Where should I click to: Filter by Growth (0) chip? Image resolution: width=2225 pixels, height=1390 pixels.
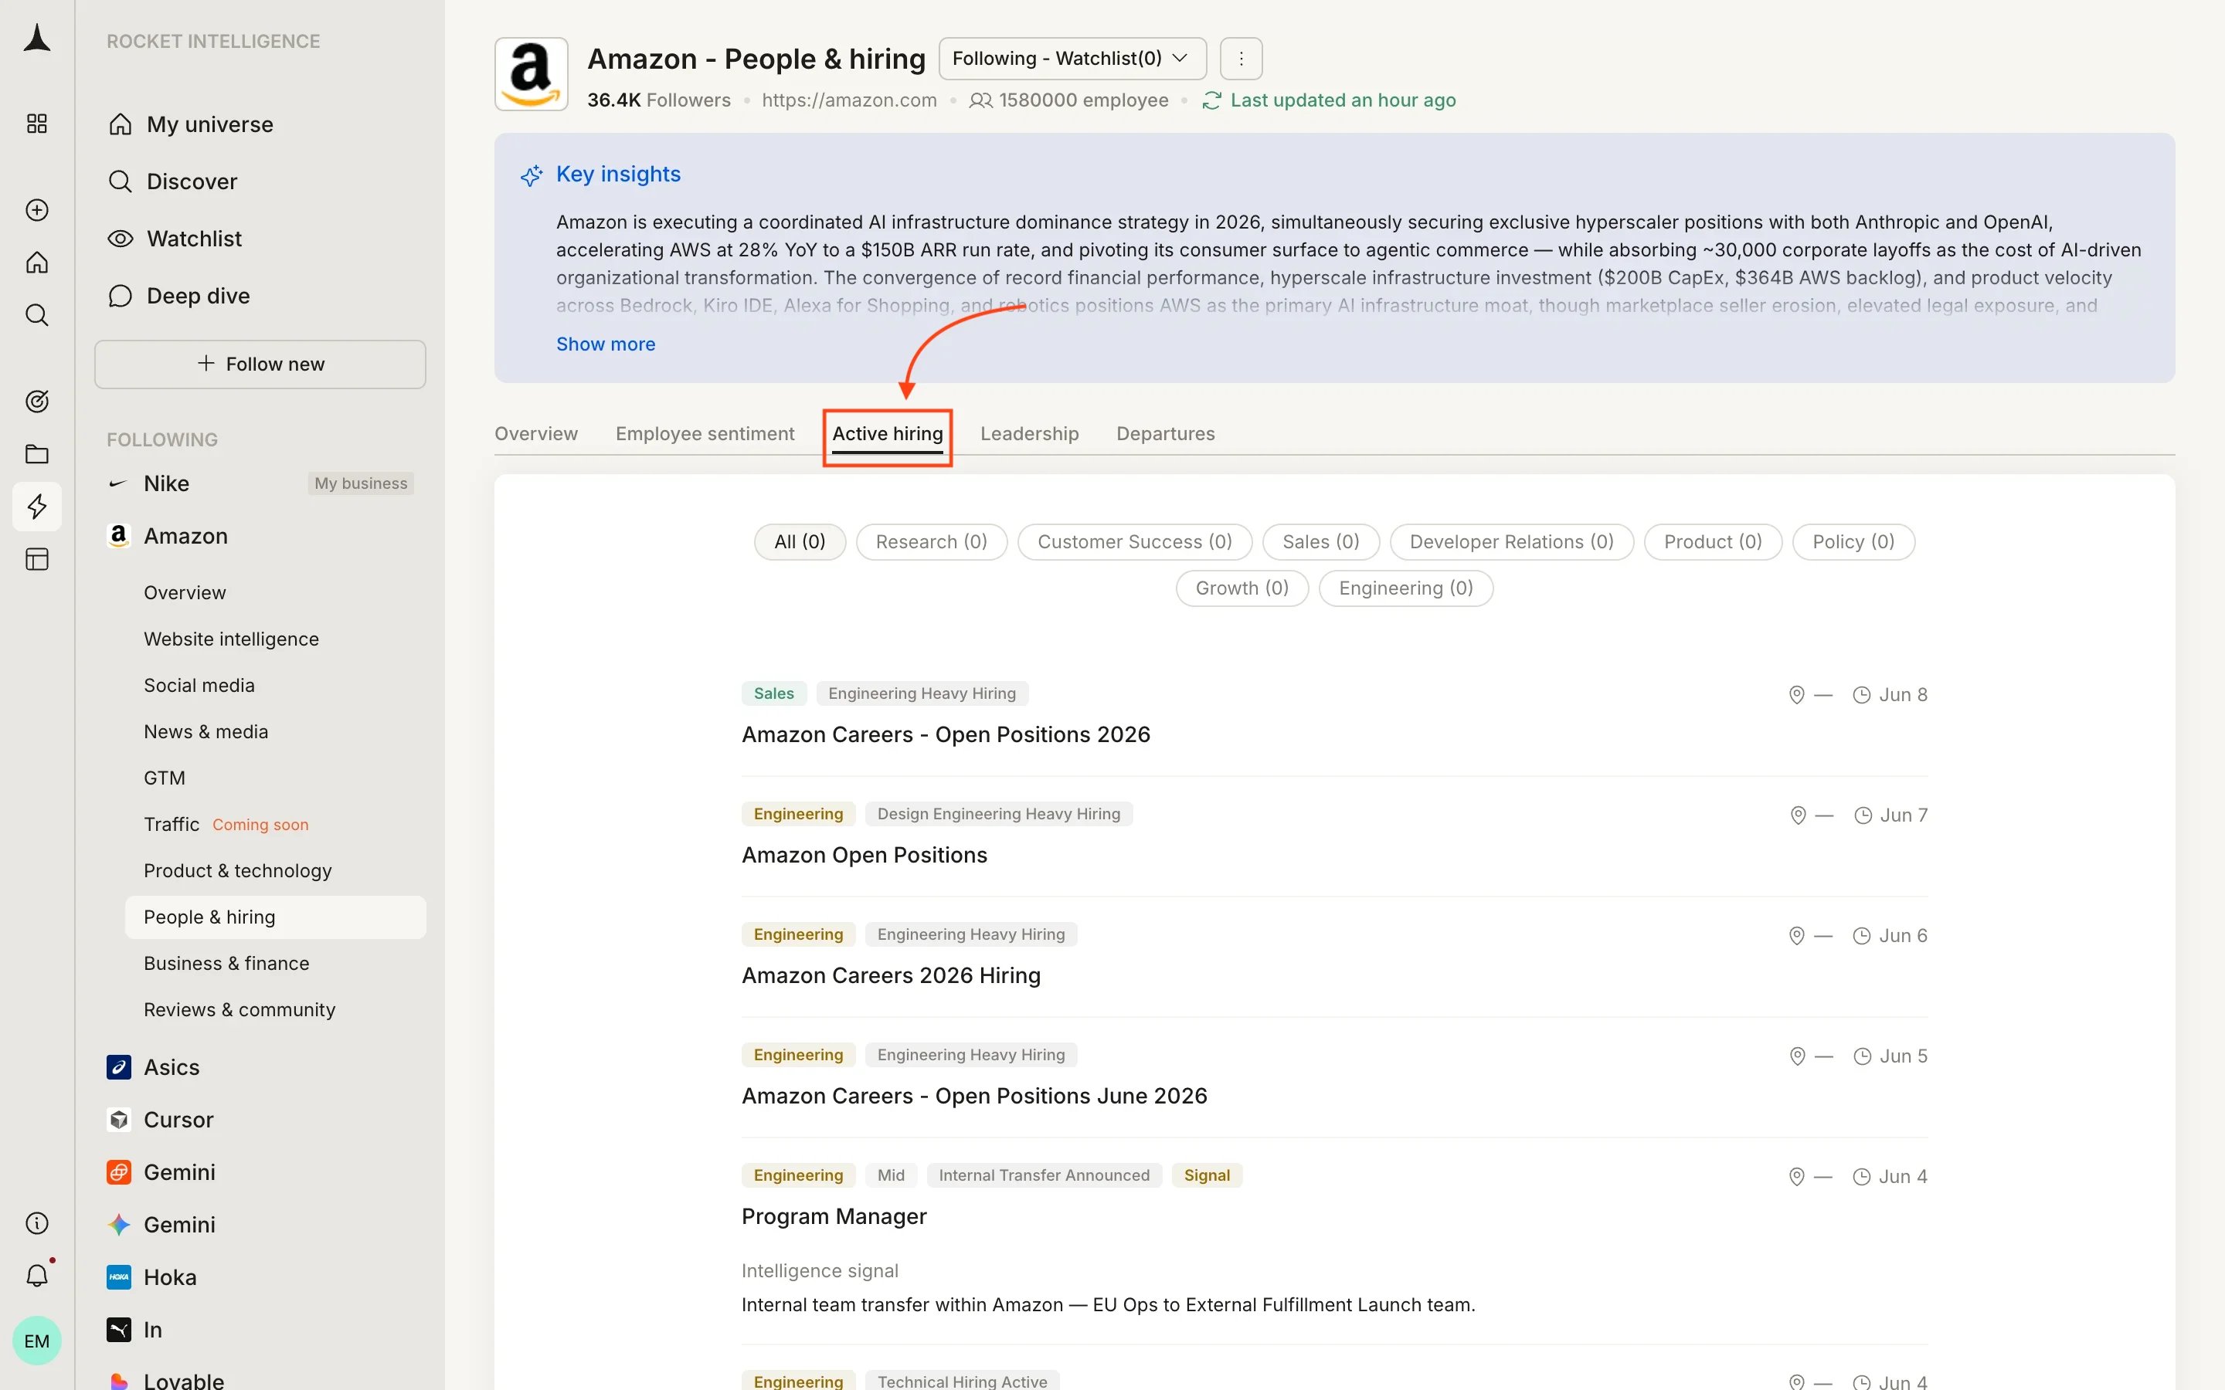pos(1242,588)
